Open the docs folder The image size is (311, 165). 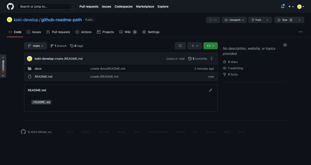(x=38, y=69)
